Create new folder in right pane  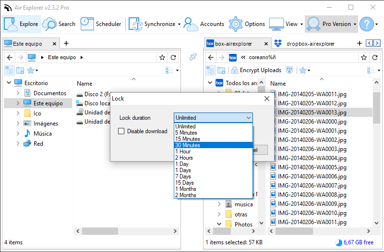pyautogui.click(x=221, y=70)
